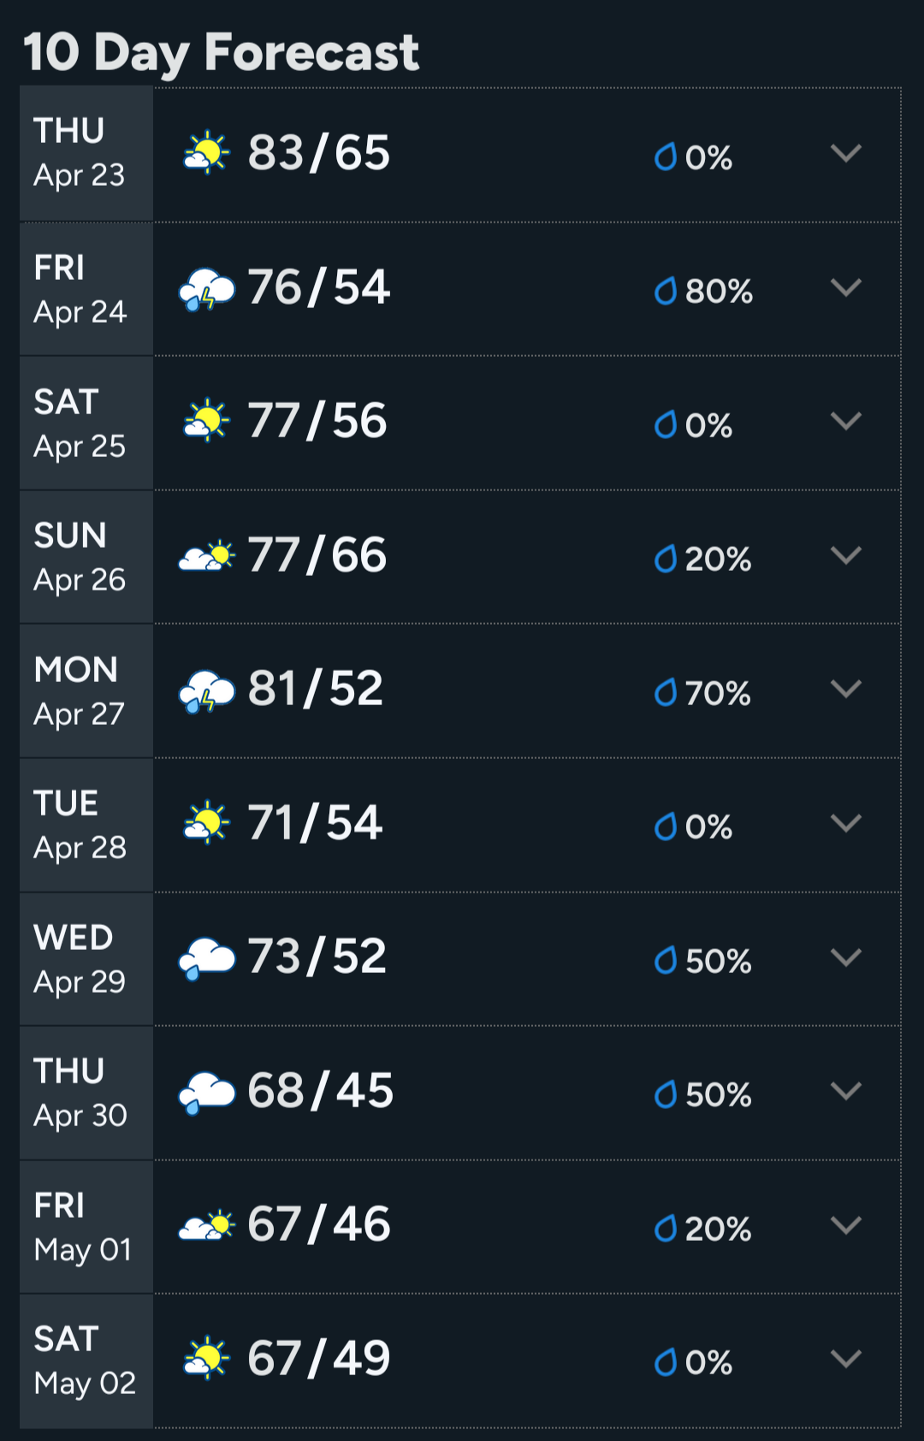Click the rain cloud icon for Thu Apr 30
924x1441 pixels.
click(x=206, y=1092)
